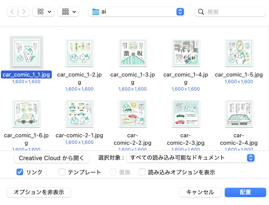Click the forward navigation arrow
The width and height of the screenshot is (269, 205).
[x=23, y=12]
